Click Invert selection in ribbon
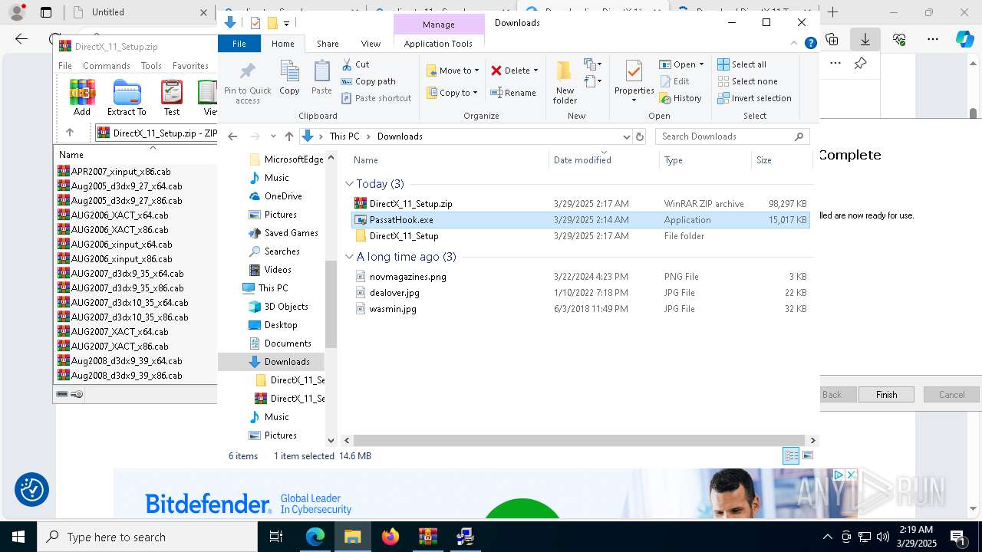 (x=754, y=98)
